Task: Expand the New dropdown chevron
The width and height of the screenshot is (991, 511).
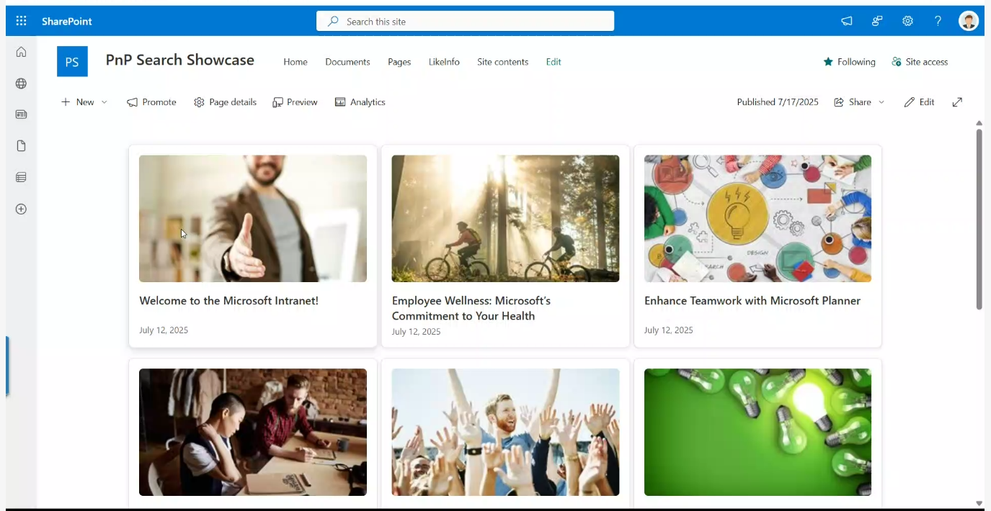Action: 105,102
